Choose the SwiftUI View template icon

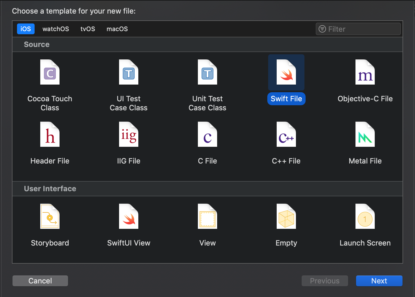coord(129,216)
